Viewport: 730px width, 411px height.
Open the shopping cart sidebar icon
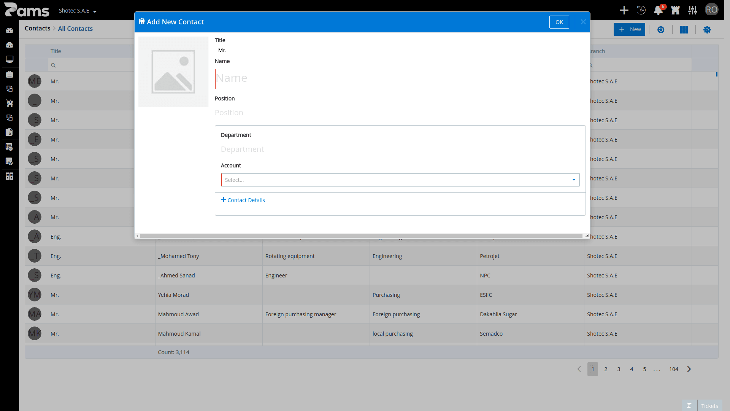tap(10, 103)
